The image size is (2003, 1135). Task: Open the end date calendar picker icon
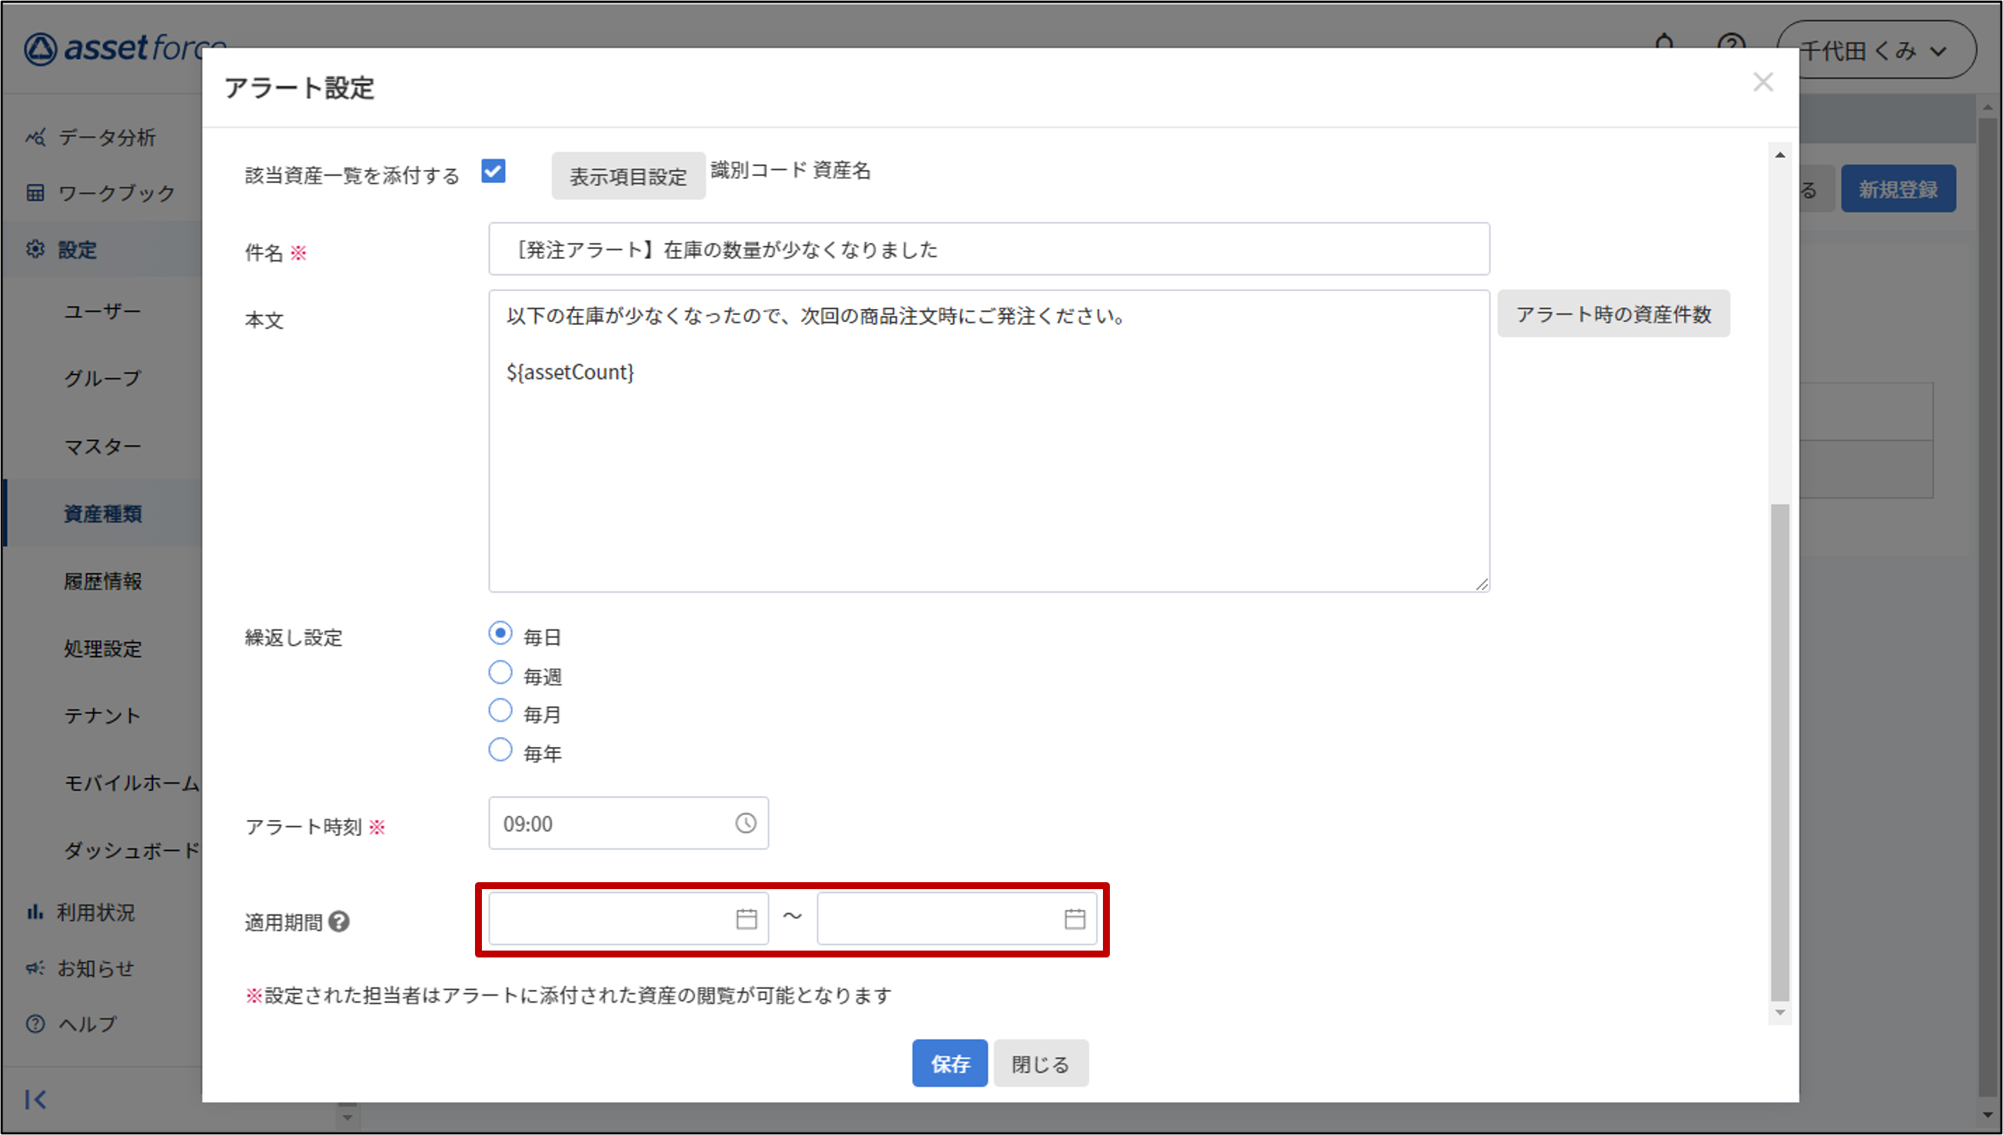pos(1075,919)
